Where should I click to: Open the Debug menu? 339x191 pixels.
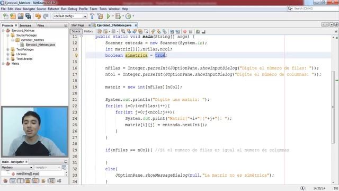click(73, 9)
